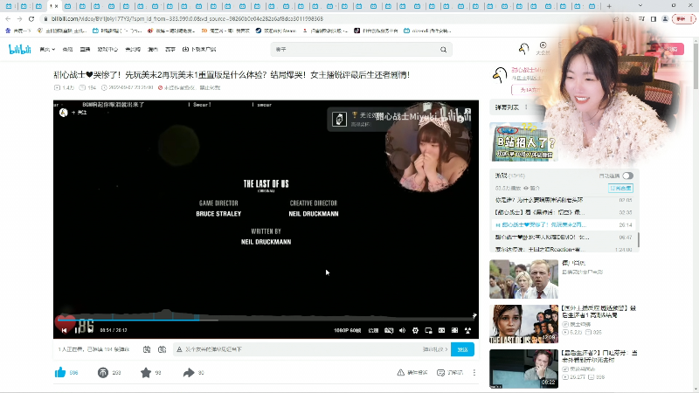
Task: Click the goose avatar in the top header
Action: coord(523,49)
